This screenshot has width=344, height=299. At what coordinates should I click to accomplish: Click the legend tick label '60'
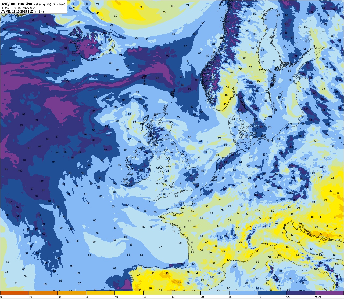174,297
